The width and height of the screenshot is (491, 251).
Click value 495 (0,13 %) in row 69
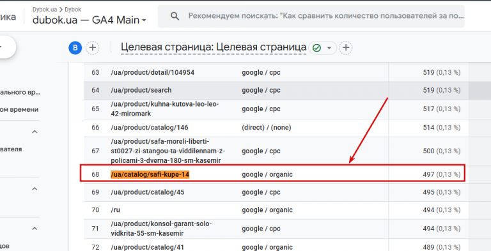pos(442,192)
